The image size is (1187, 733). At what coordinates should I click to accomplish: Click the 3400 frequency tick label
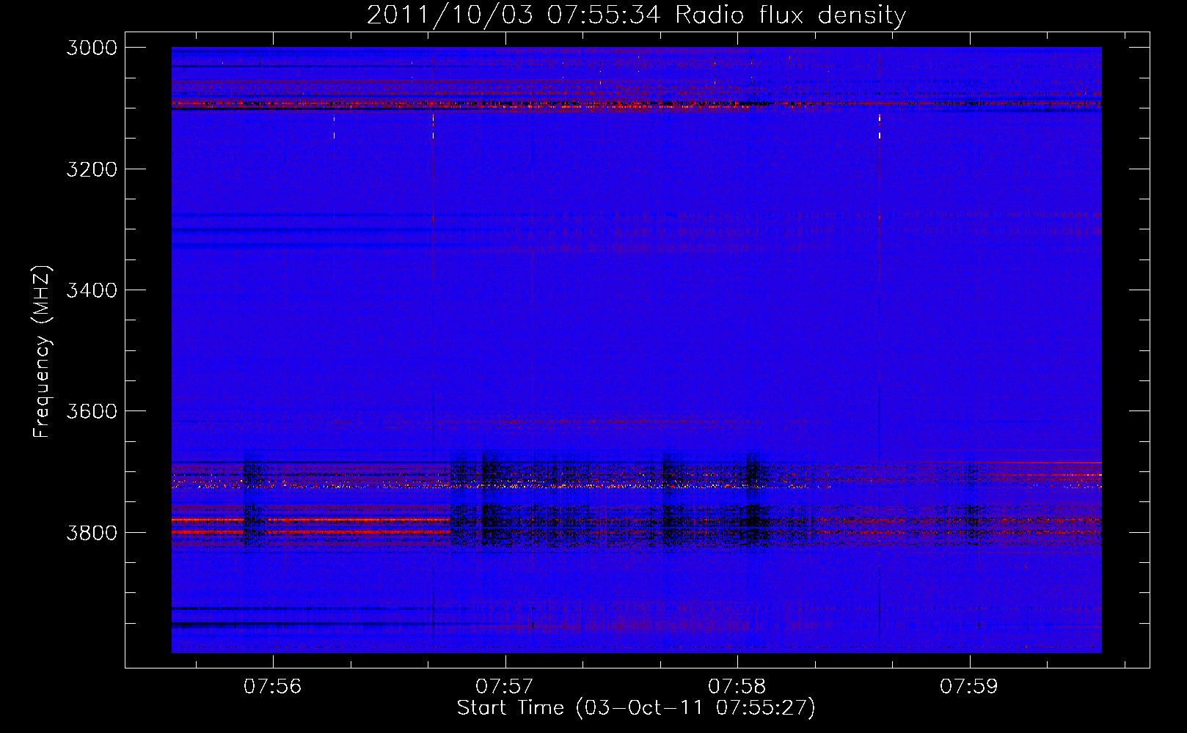[92, 290]
